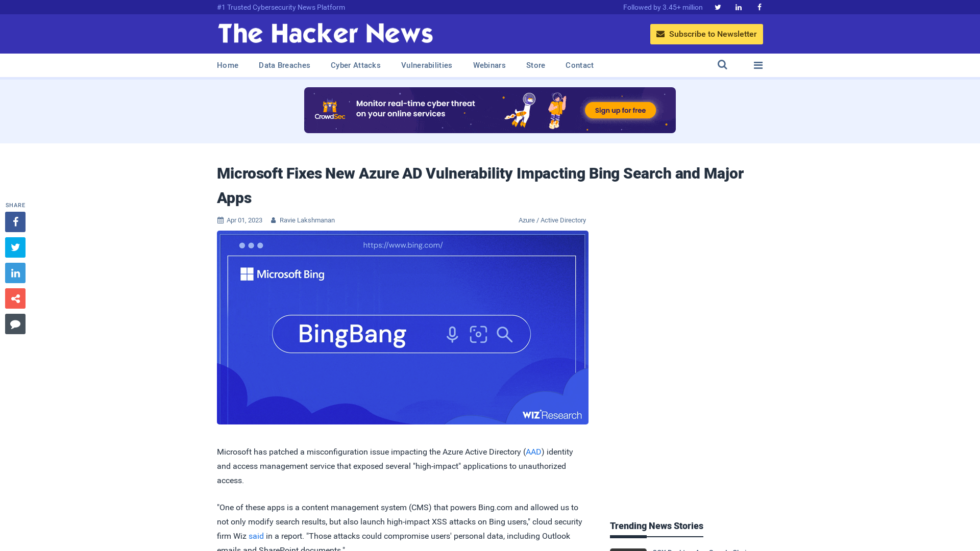The width and height of the screenshot is (980, 551).
Task: Click the Webinars navigation item
Action: (x=489, y=65)
